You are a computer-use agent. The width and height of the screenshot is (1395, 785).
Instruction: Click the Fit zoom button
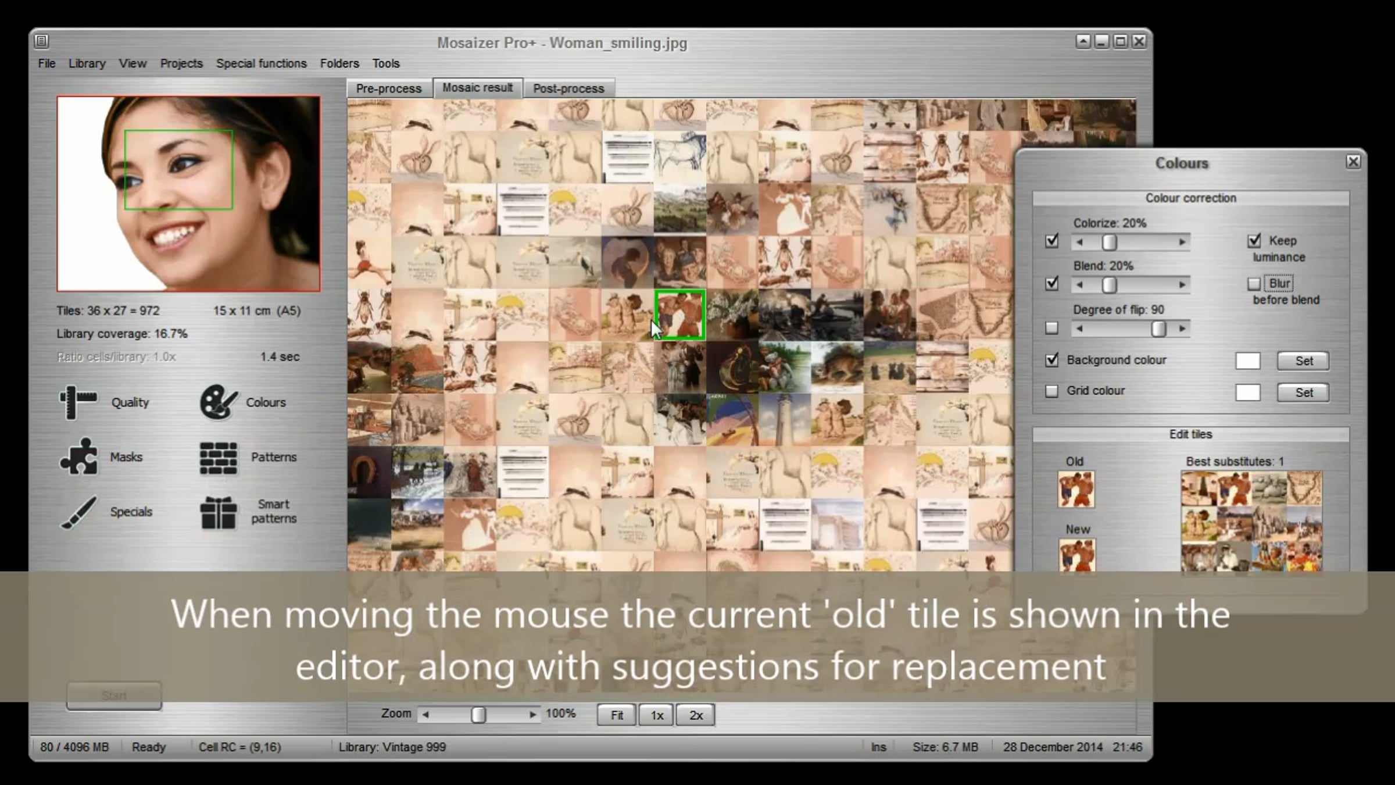[616, 715]
